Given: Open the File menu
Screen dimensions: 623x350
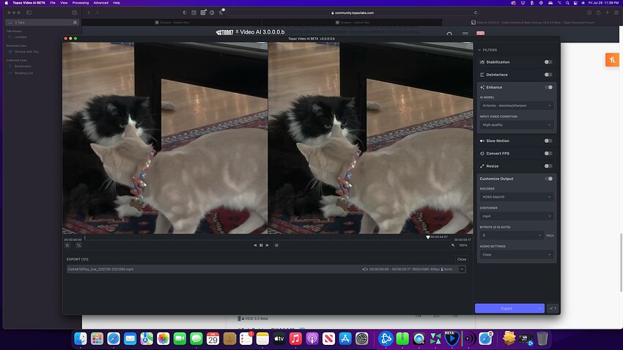Looking at the screenshot, I should [53, 3].
